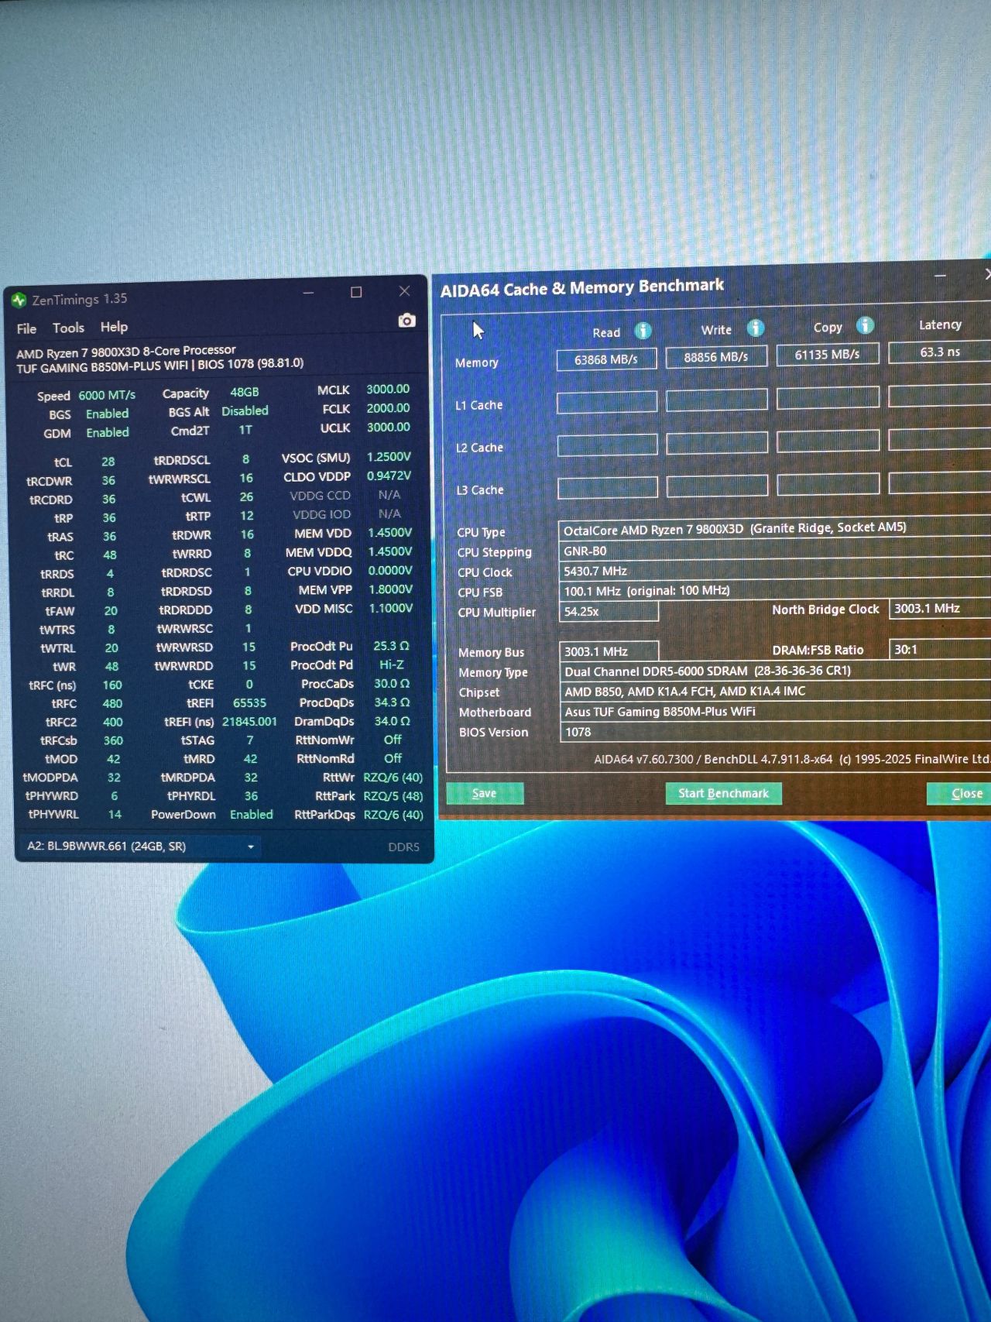Click the ZenTimings app logo icon
This screenshot has height=1322, width=991.
[x=19, y=300]
